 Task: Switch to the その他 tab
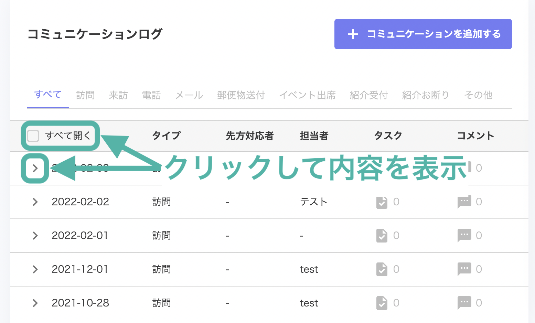478,95
